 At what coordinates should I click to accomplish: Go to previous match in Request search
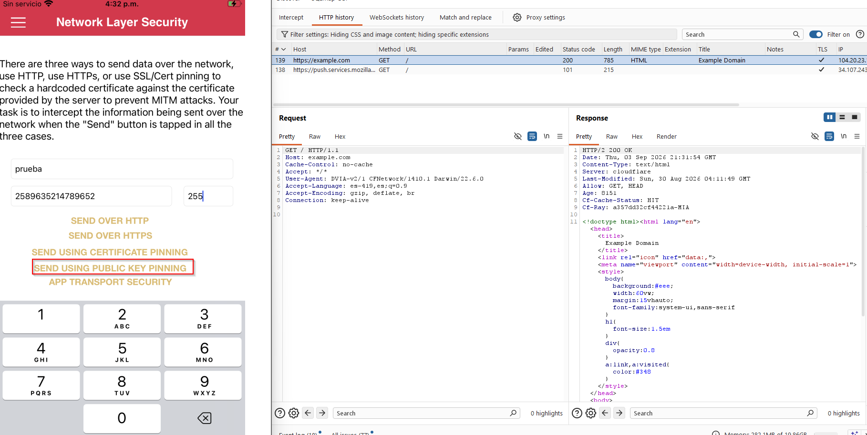[x=308, y=413]
